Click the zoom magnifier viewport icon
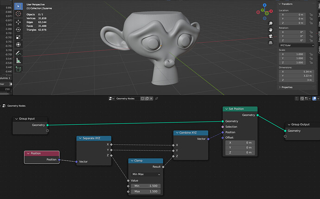 coord(271,24)
